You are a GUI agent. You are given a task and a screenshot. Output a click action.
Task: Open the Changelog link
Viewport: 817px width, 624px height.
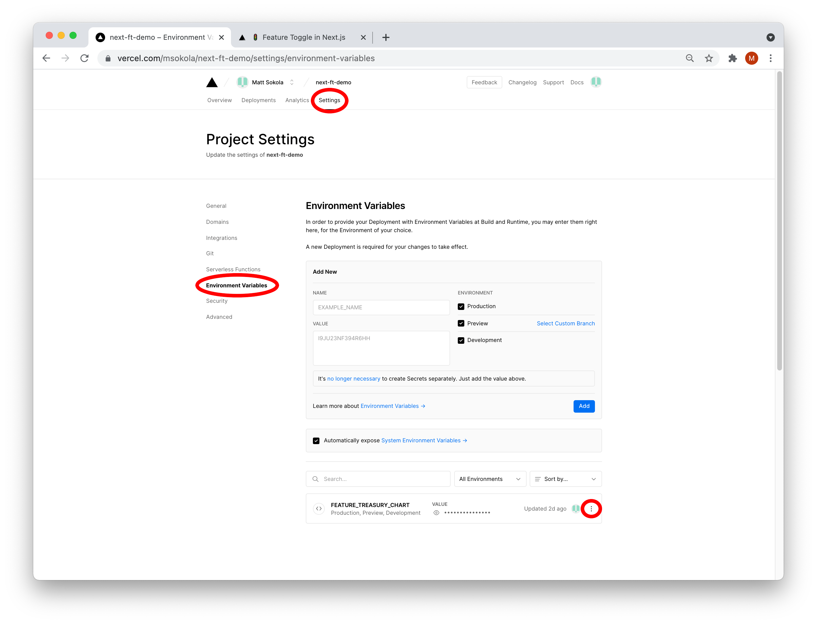point(522,82)
